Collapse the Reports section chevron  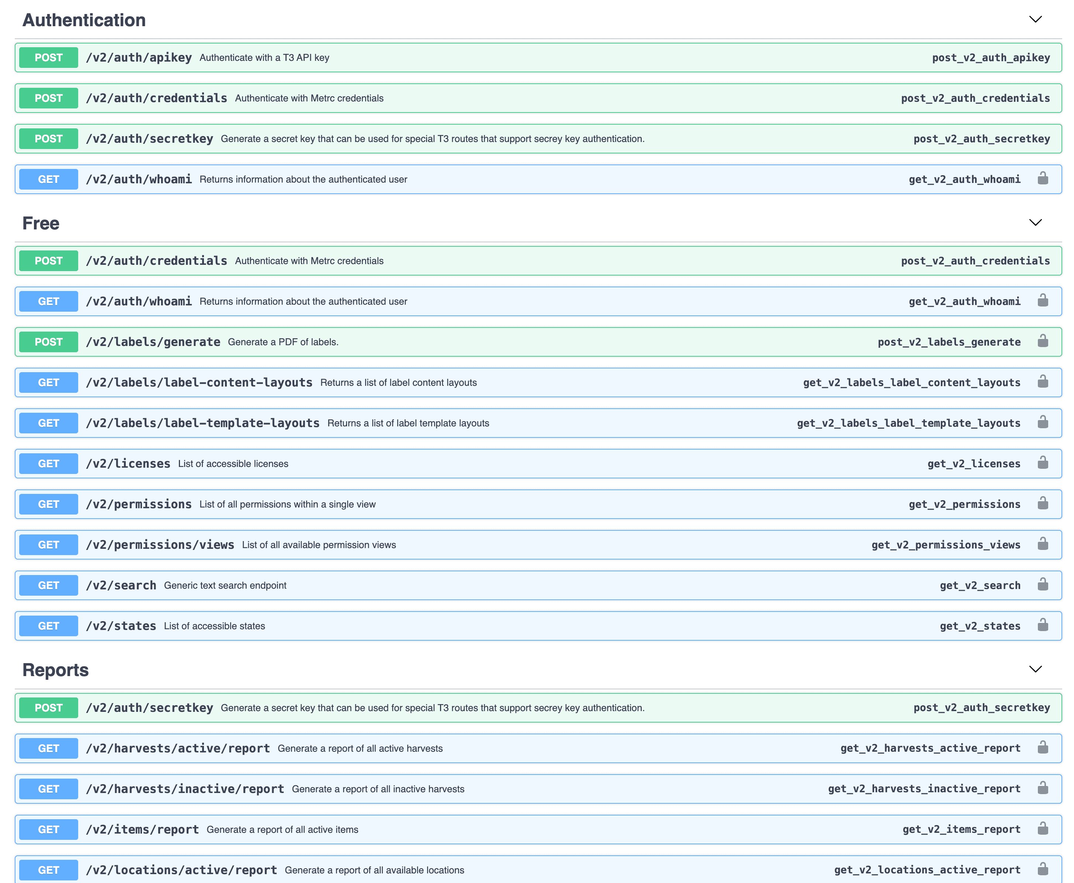(1035, 669)
